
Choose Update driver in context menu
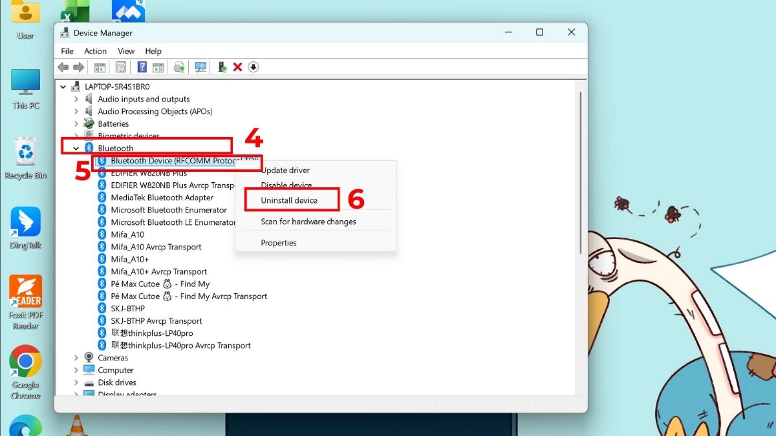[x=316, y=171]
